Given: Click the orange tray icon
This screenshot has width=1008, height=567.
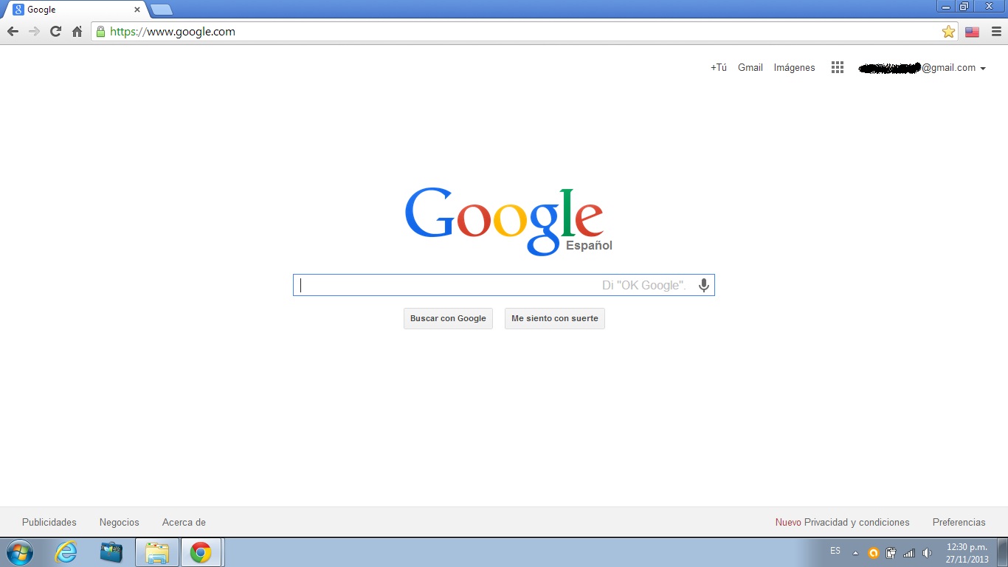Looking at the screenshot, I should (x=874, y=552).
